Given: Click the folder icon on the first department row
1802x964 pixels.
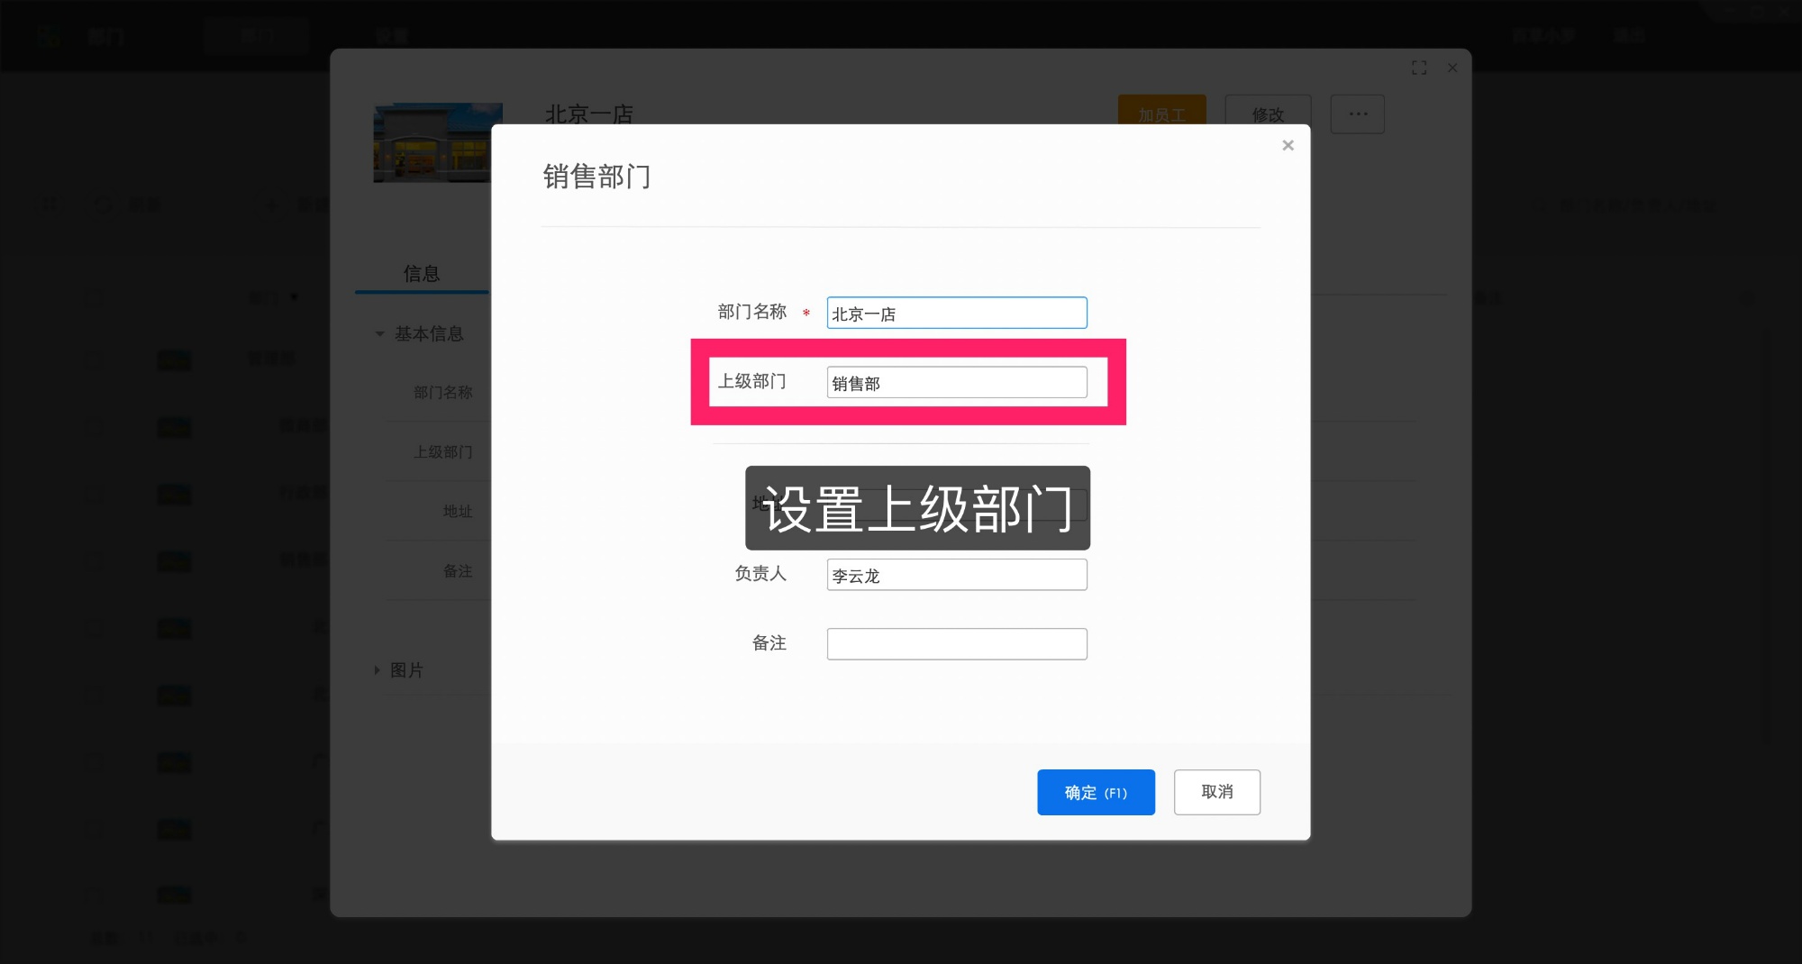Looking at the screenshot, I should (x=174, y=359).
